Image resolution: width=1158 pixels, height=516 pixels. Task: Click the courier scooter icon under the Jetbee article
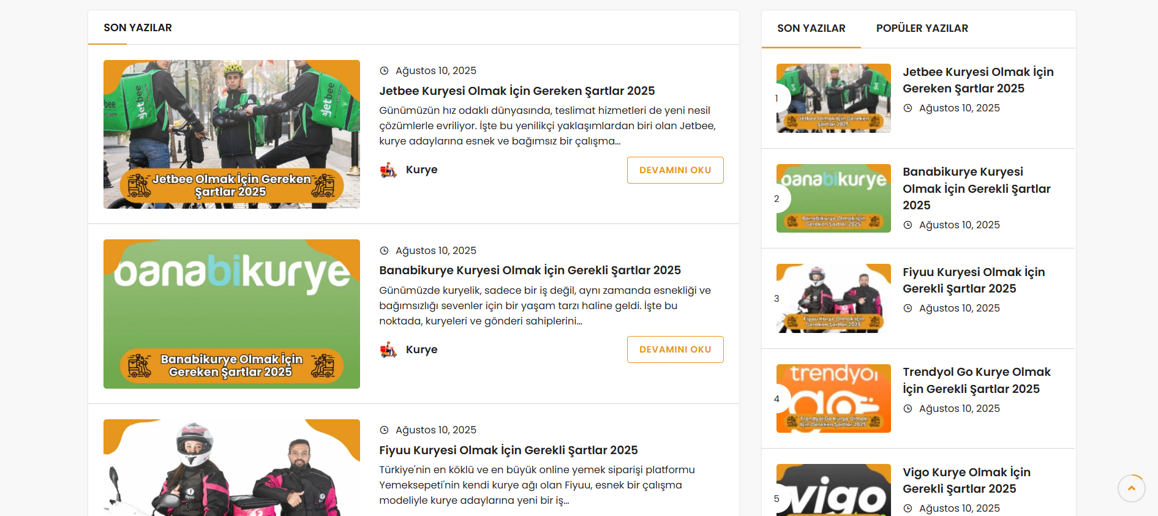(388, 170)
